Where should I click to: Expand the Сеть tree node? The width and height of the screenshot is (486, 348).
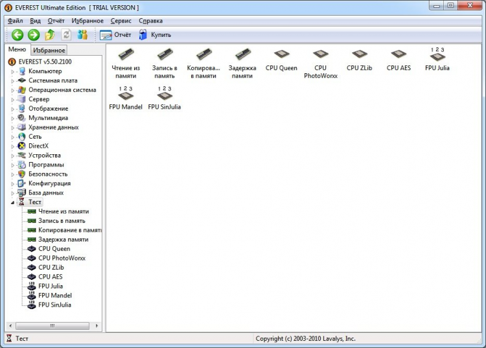point(13,137)
